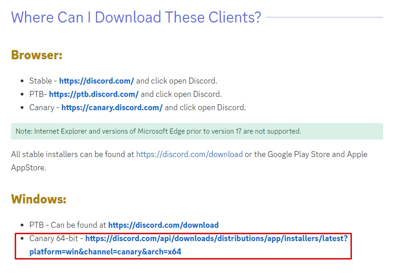Click the 'PTB-' browser list label

pyautogui.click(x=38, y=94)
